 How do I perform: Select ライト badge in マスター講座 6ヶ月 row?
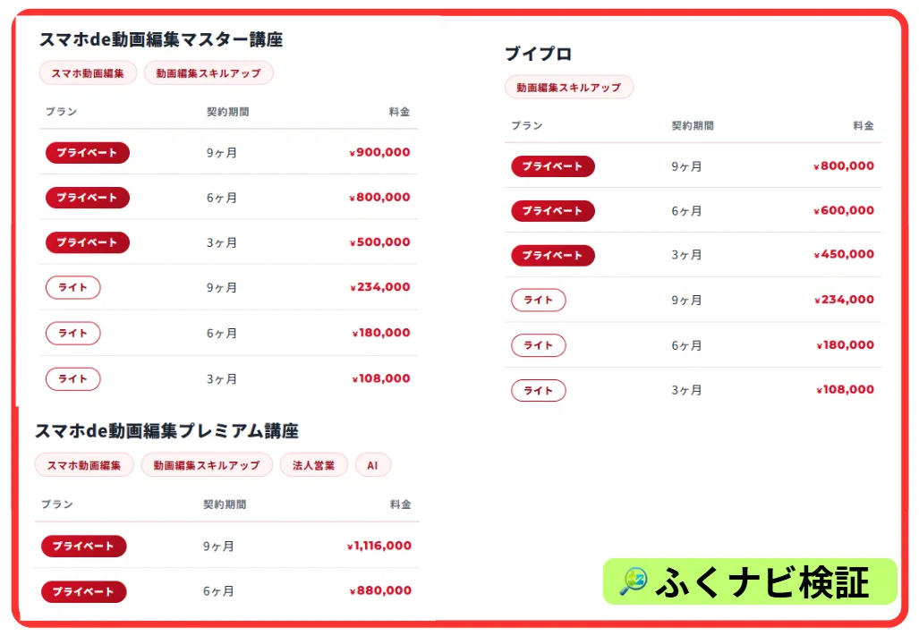coord(72,334)
